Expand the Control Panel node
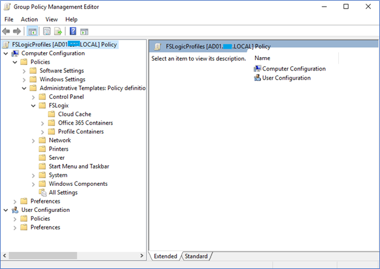This screenshot has height=269, width=380. [x=33, y=97]
